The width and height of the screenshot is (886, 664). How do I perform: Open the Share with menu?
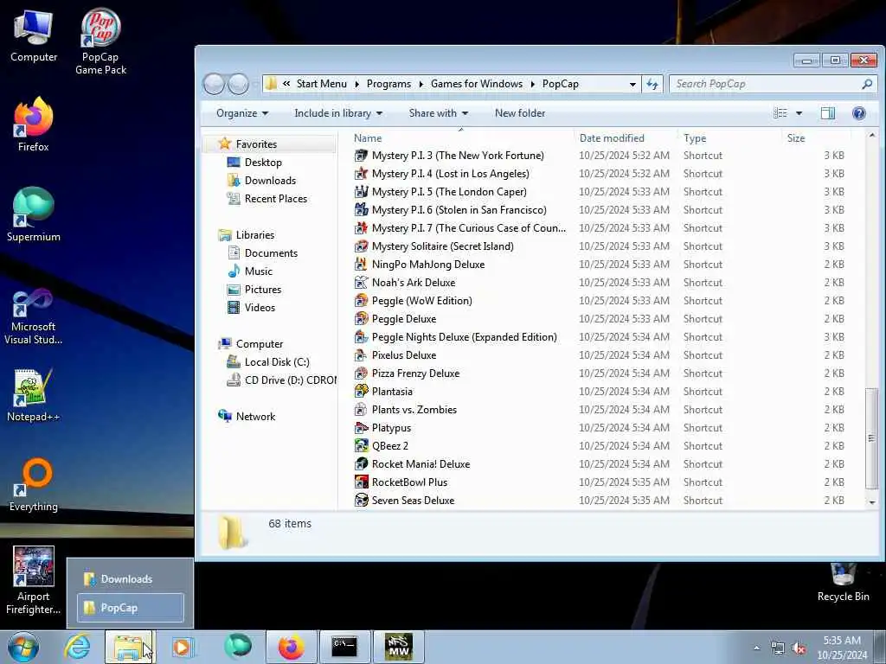(x=439, y=113)
